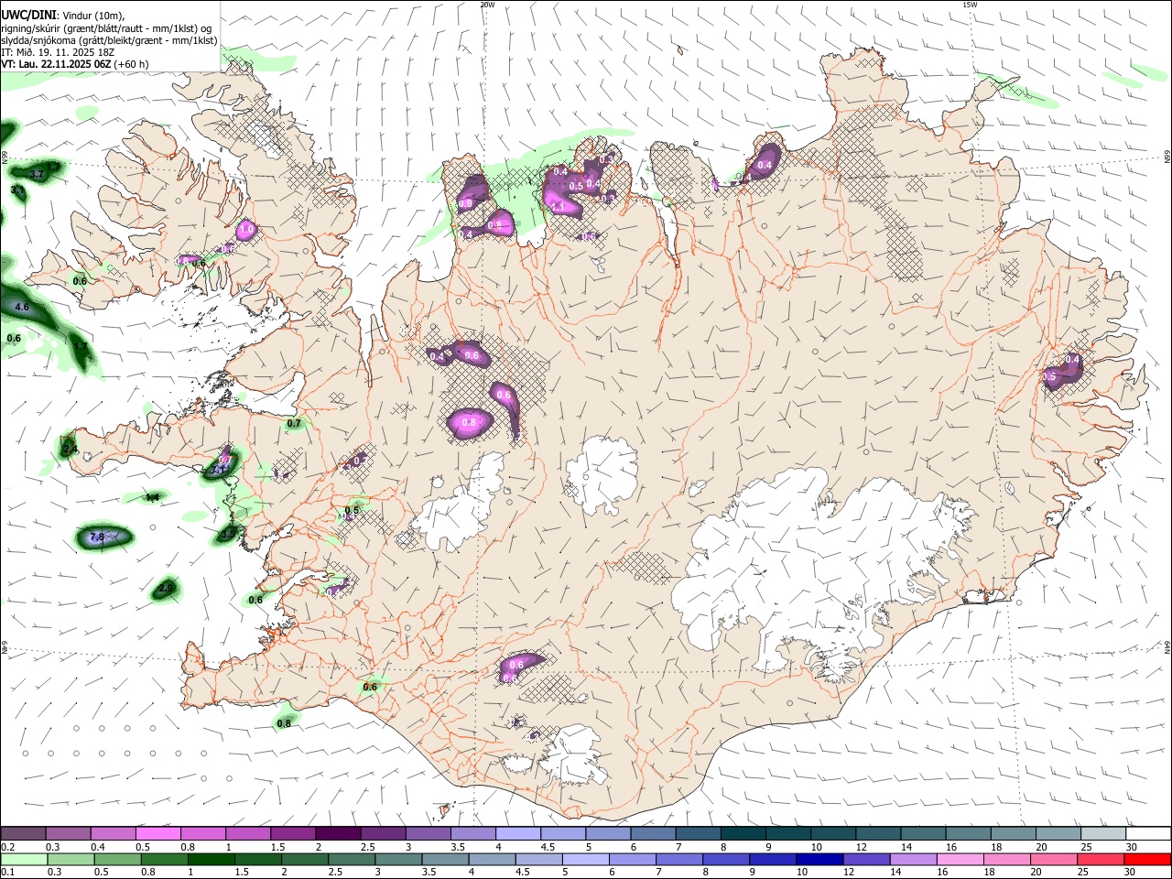Click the 'rigning/skúrir' legend description line

tap(104, 28)
